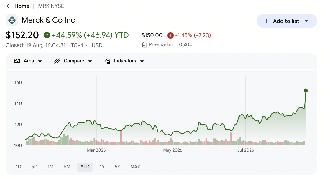The image size is (325, 179).
Task: Expand the Area chart type dropdown
Action: click(40, 61)
